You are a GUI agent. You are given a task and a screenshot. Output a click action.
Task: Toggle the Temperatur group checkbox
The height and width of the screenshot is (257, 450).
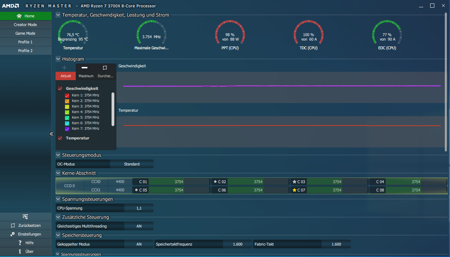coord(60,138)
